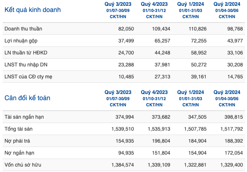Open the Kết quả kinh doanh section heading
This screenshot has width=247, height=172.
(x=33, y=10)
